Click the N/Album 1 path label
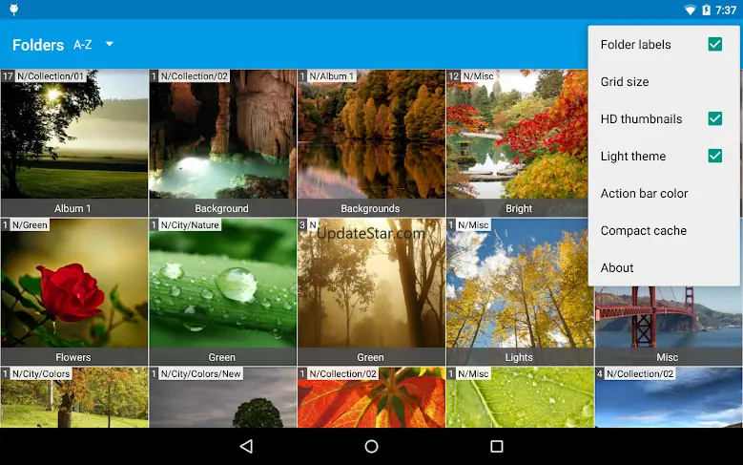Image resolution: width=743 pixels, height=465 pixels. click(332, 76)
